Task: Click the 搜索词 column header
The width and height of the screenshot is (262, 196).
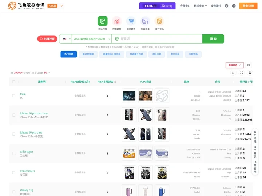Action: click(42, 82)
